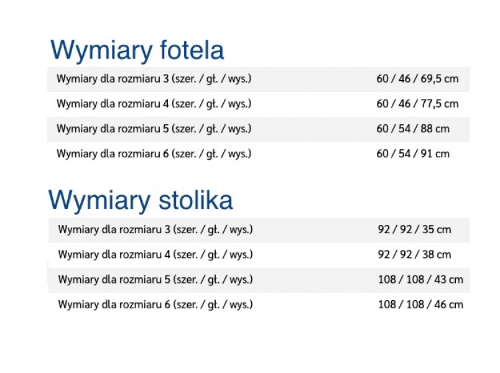This screenshot has width=500, height=373.
Task: Click the value '108 / 108 / 46 cm'
Action: (420, 305)
